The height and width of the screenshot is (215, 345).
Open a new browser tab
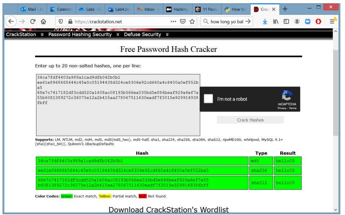pyautogui.click(x=285, y=9)
